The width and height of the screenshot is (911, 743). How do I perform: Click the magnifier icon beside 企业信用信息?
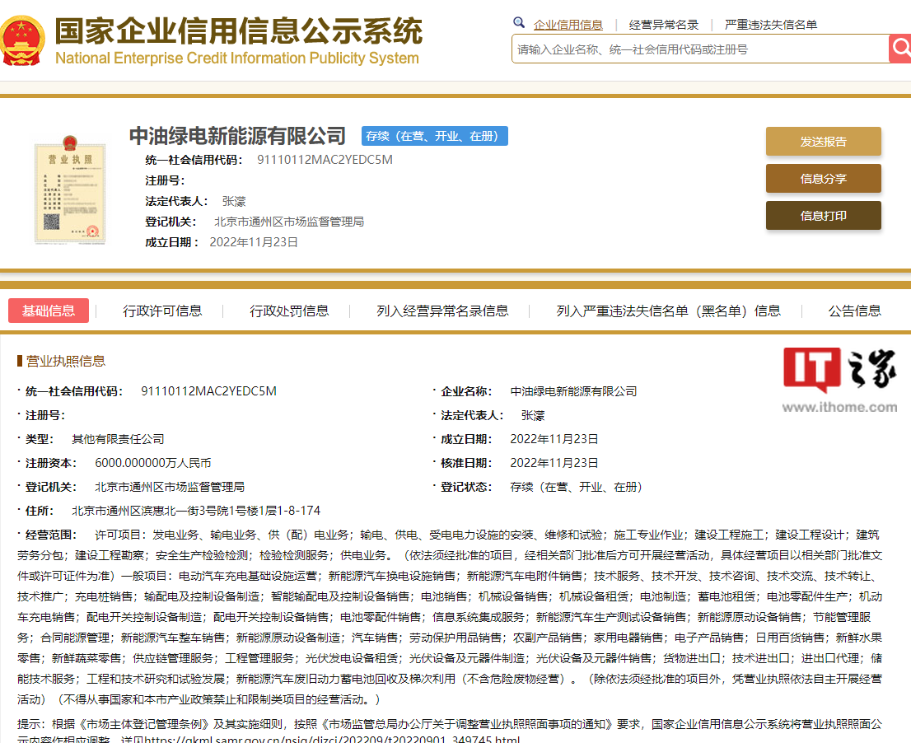pos(519,23)
